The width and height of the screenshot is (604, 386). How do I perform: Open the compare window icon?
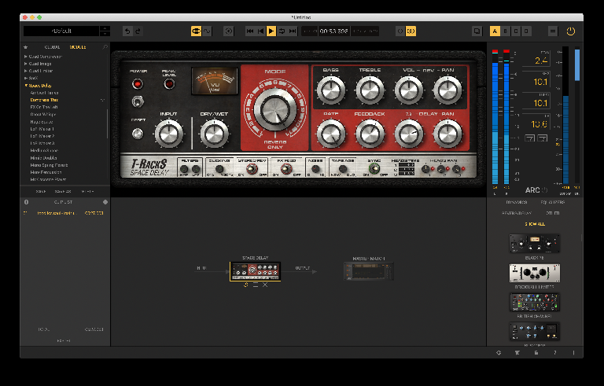coord(477,31)
